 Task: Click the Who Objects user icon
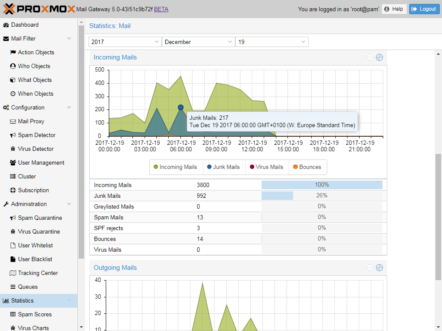click(x=13, y=66)
